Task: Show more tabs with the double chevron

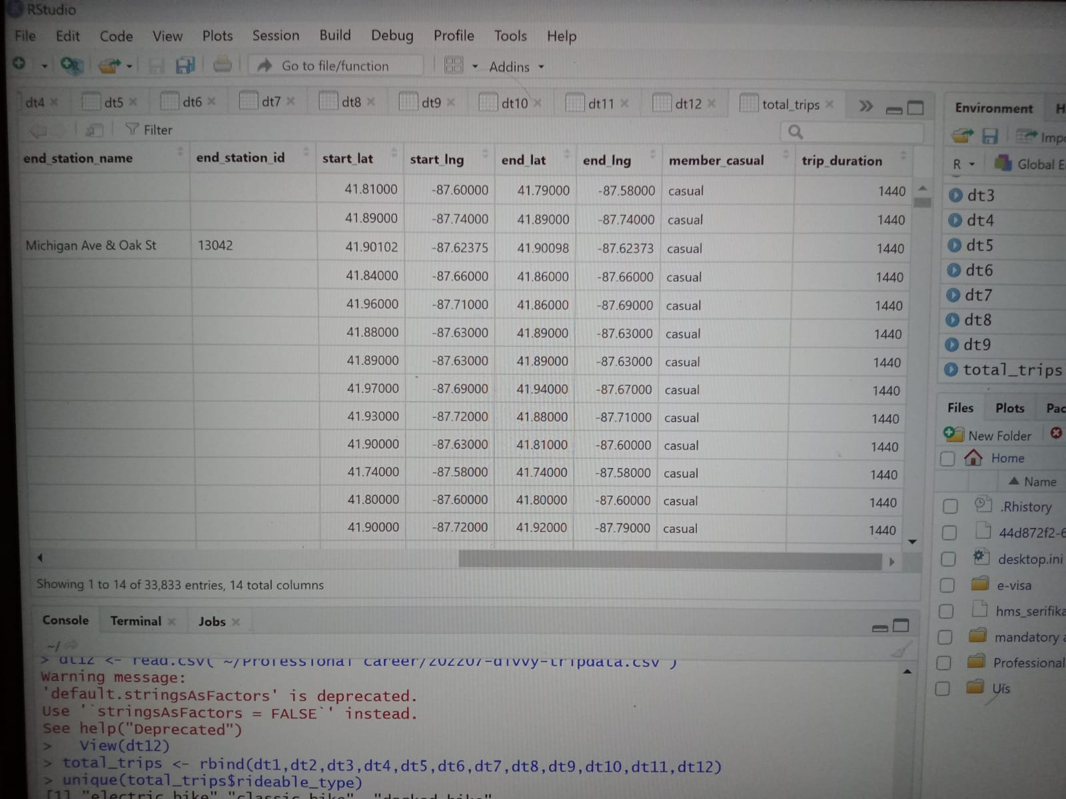Action: (865, 107)
